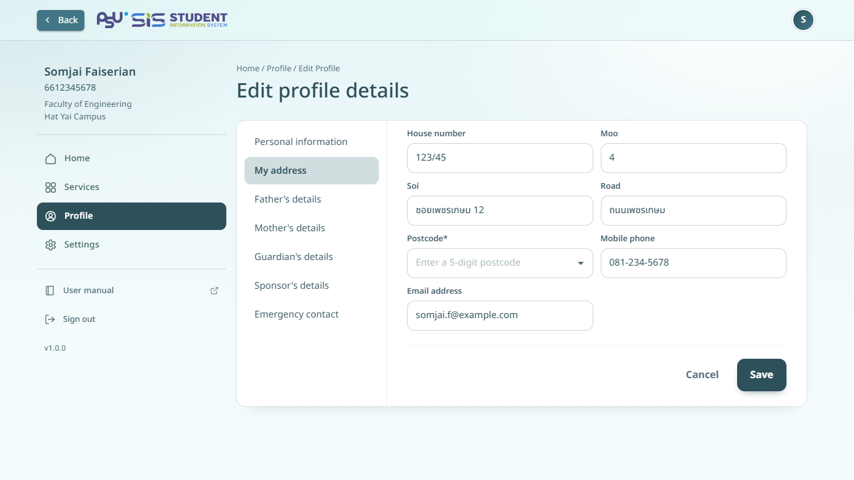Open the Personal information tab
The height and width of the screenshot is (480, 854).
[x=311, y=142]
